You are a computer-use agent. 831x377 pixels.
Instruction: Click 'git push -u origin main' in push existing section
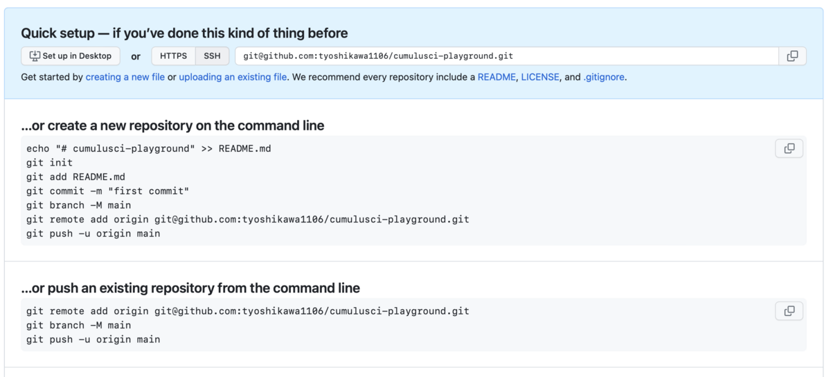tap(93, 340)
